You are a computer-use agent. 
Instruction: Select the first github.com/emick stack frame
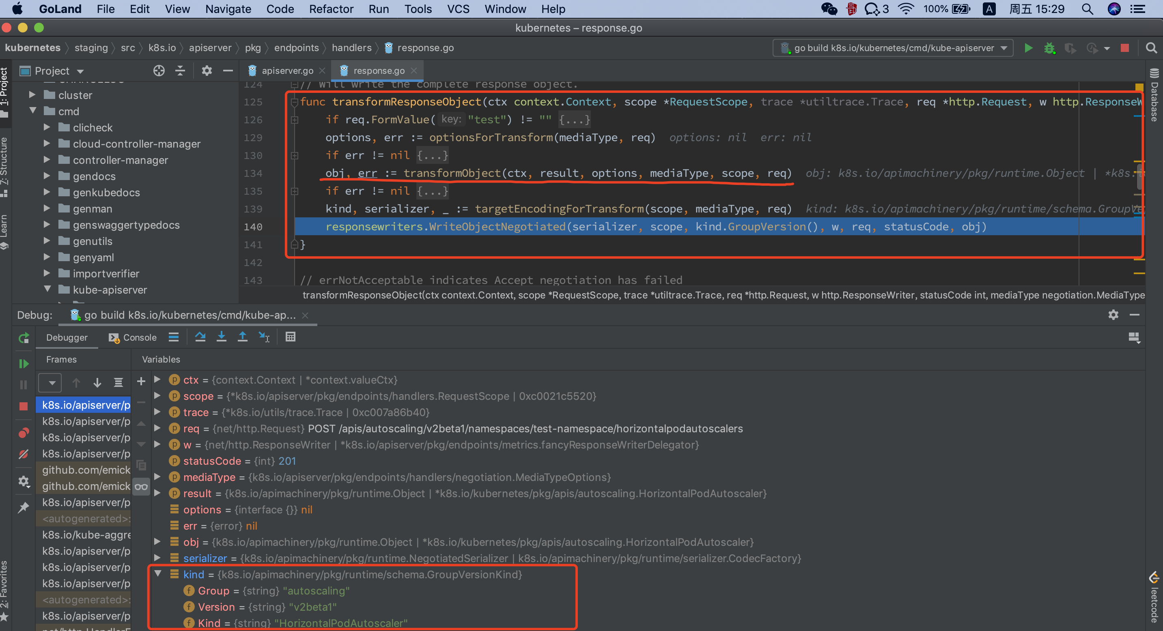pyautogui.click(x=86, y=470)
